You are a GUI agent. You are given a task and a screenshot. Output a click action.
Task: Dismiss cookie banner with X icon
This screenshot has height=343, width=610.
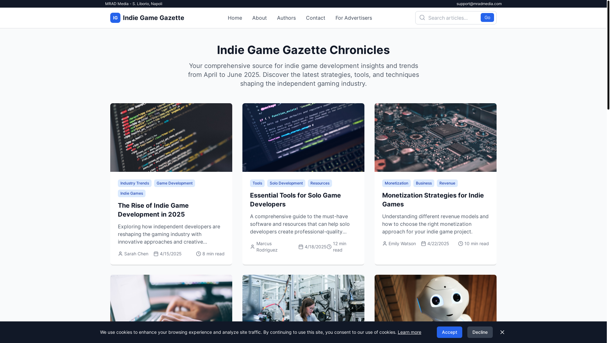coord(502,332)
